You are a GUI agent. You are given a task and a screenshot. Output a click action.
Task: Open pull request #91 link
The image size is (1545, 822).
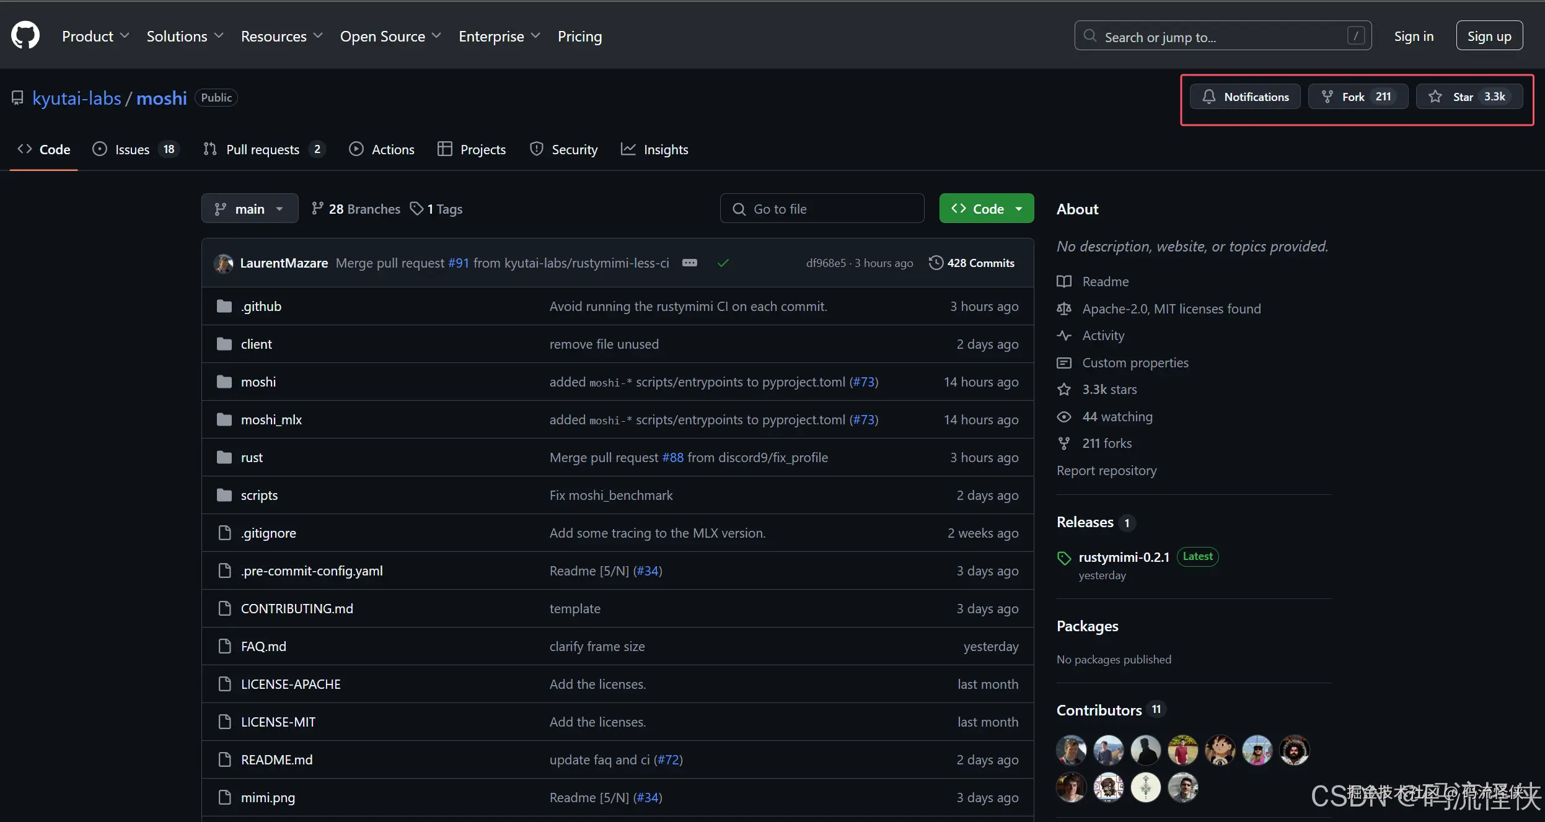pyautogui.click(x=459, y=263)
